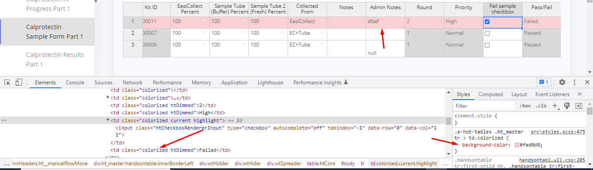The height and width of the screenshot is (170, 593).
Task: Open src\styles.scss:475 source link
Action: pos(558,131)
